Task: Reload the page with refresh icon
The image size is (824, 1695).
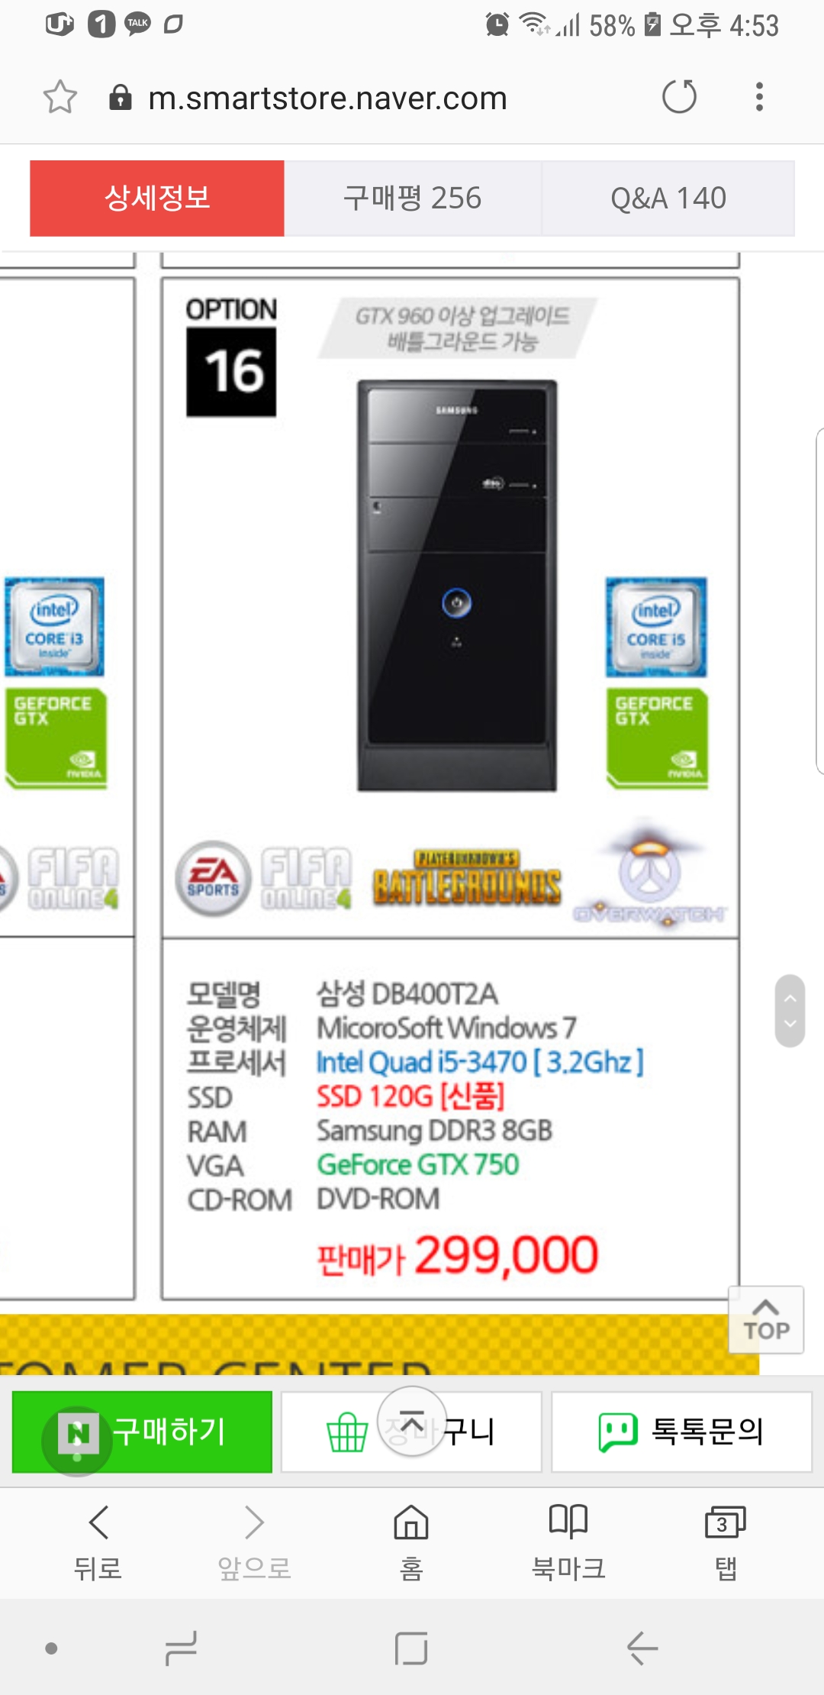Action: [679, 97]
